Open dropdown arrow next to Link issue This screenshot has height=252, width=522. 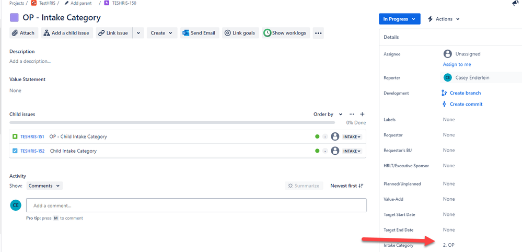138,33
